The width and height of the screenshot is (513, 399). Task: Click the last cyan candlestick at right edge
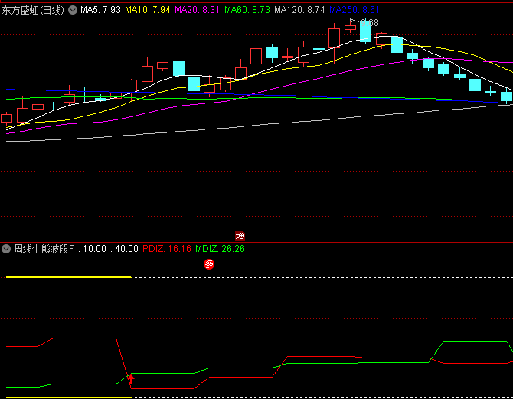(506, 96)
